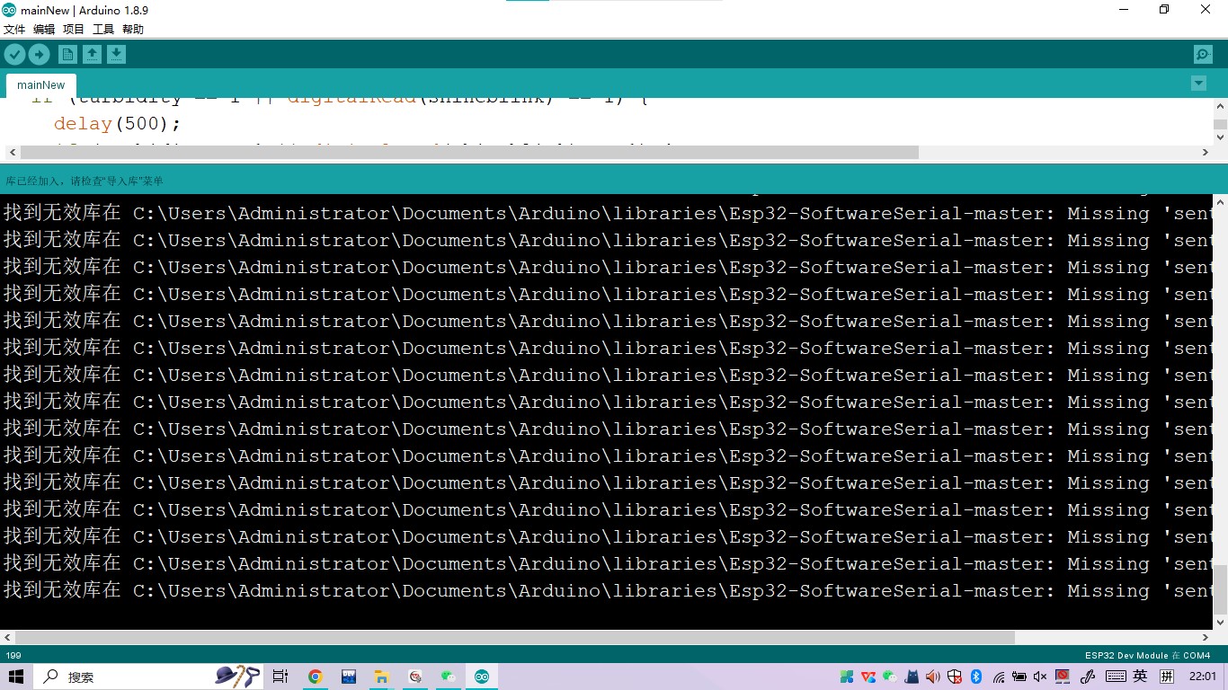Click the taskbar 搜索 search box

tap(148, 677)
